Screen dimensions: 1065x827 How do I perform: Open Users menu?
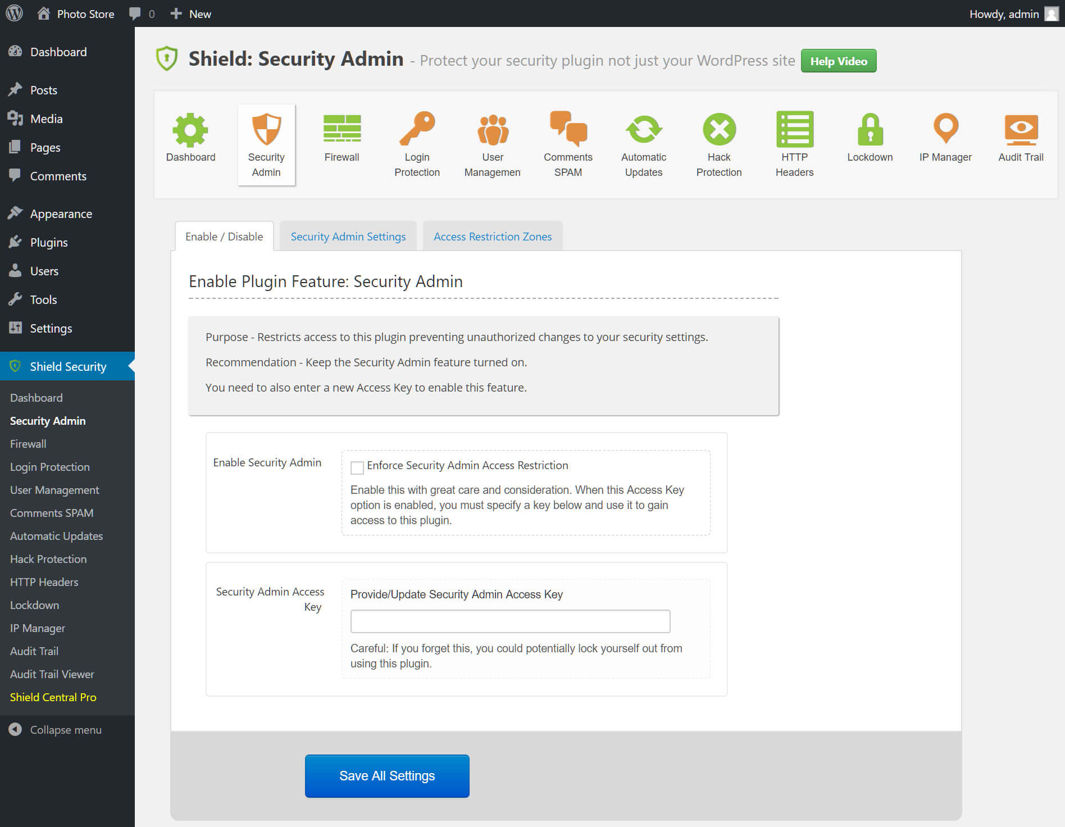pos(44,271)
